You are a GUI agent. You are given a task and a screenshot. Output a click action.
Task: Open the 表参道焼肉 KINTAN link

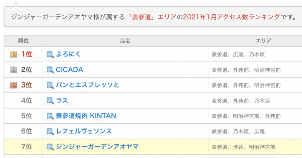click(86, 116)
